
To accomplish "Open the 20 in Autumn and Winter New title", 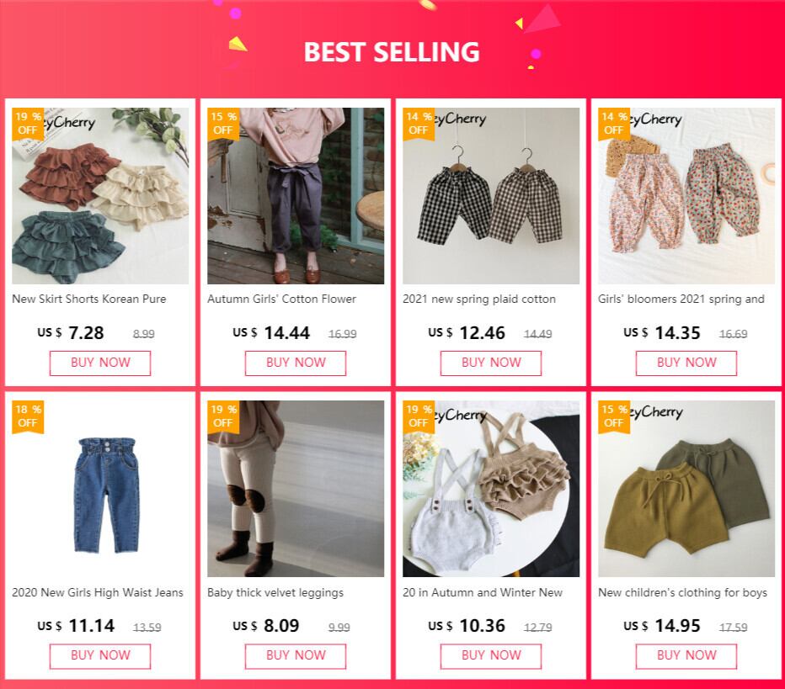I will [x=483, y=592].
